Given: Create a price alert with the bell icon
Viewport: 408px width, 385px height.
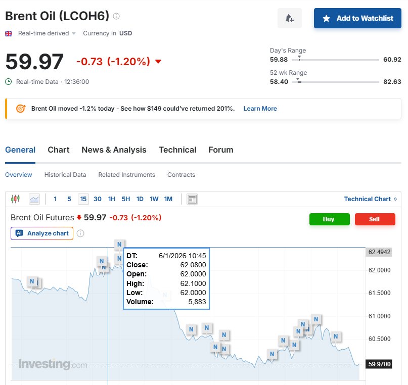Looking at the screenshot, I should 289,18.
